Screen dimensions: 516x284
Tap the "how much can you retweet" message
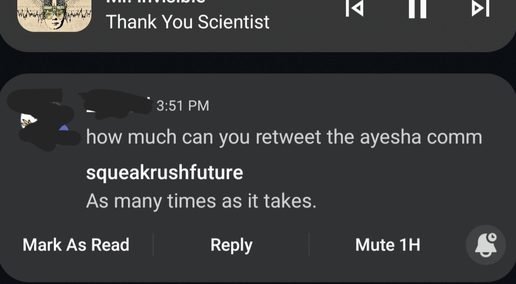click(x=283, y=137)
